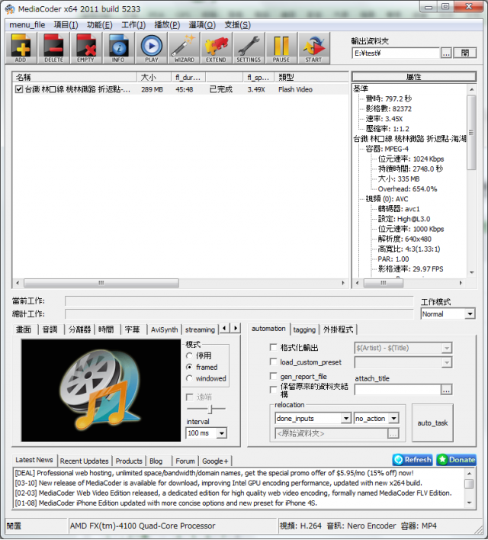The height and width of the screenshot is (540, 488).
Task: Switch to the Forum tab
Action: [185, 461]
